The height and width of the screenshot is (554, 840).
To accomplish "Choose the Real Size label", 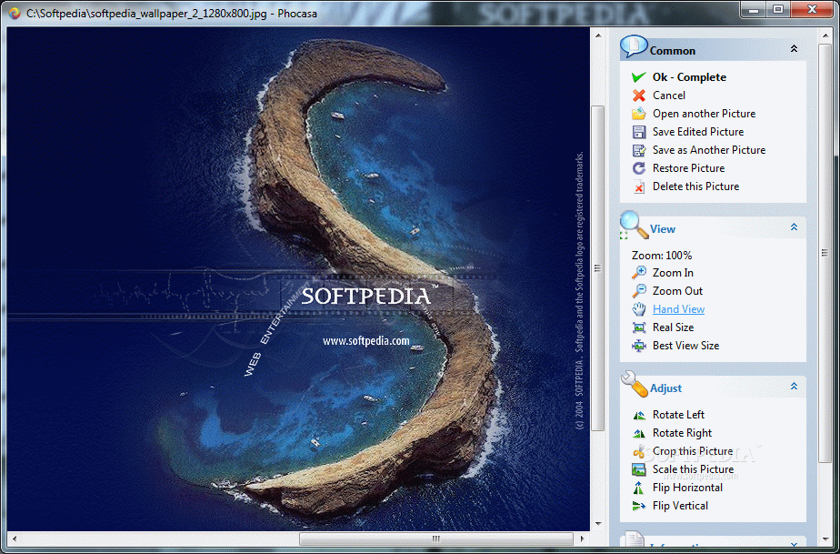I will coord(673,327).
